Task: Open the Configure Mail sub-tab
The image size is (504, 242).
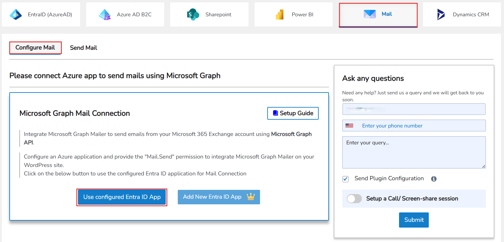Action: 35,48
